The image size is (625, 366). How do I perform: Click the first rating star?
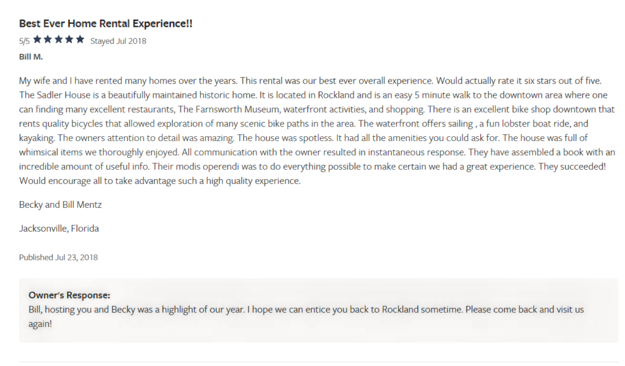37,40
